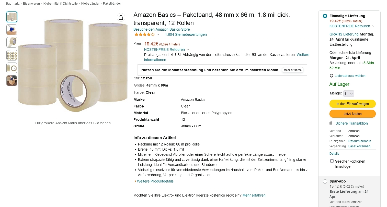Click the In den Einkaufswagen button
The image size is (387, 207).
[352, 104]
